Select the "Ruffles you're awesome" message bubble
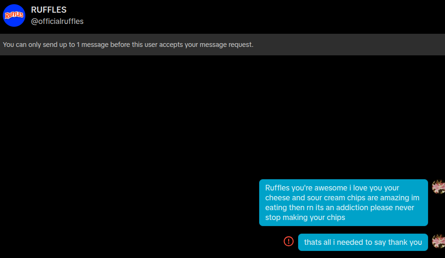 pos(343,202)
